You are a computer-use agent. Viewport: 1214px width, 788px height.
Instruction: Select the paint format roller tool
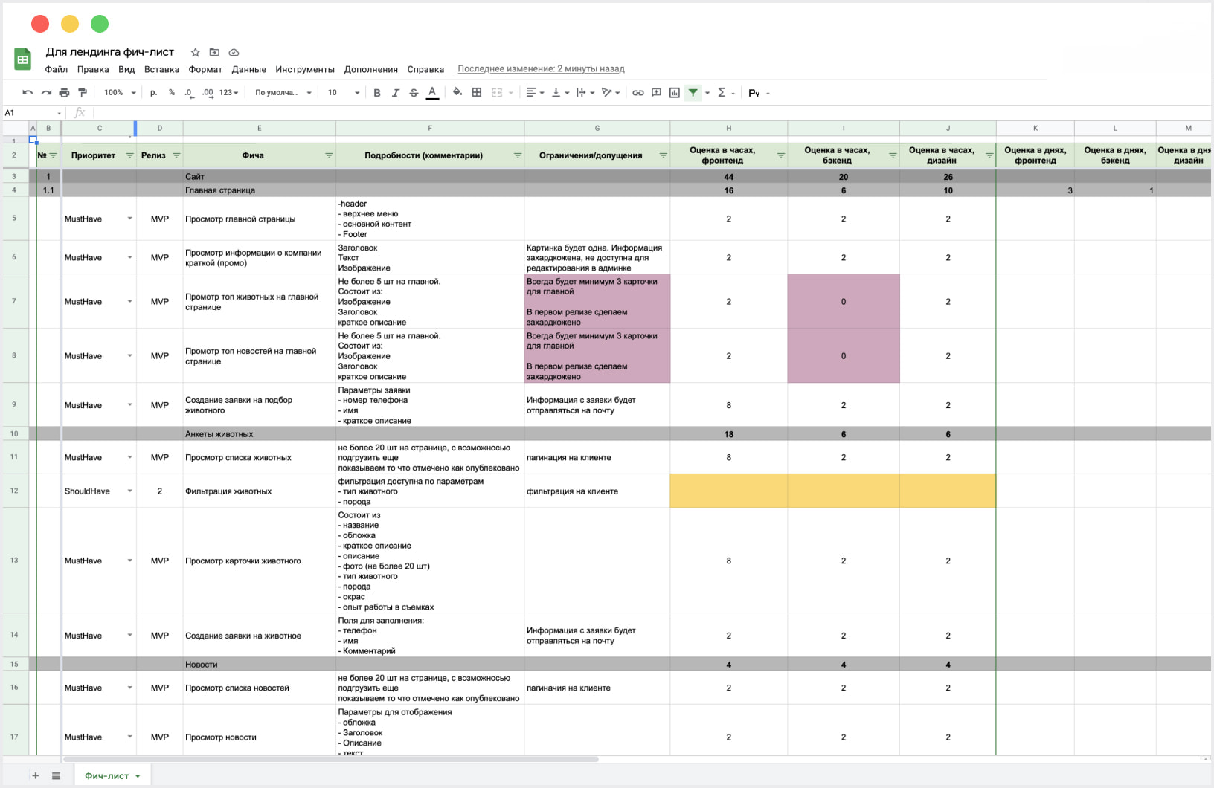coord(83,93)
